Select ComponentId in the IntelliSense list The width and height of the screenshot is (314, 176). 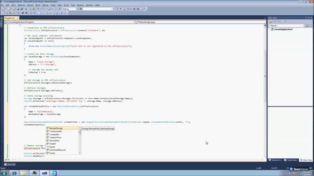(x=62, y=132)
